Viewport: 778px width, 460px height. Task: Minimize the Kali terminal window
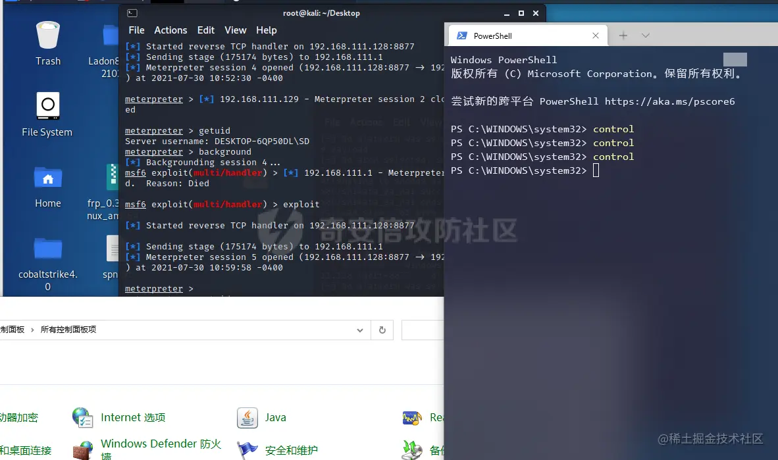(x=507, y=13)
